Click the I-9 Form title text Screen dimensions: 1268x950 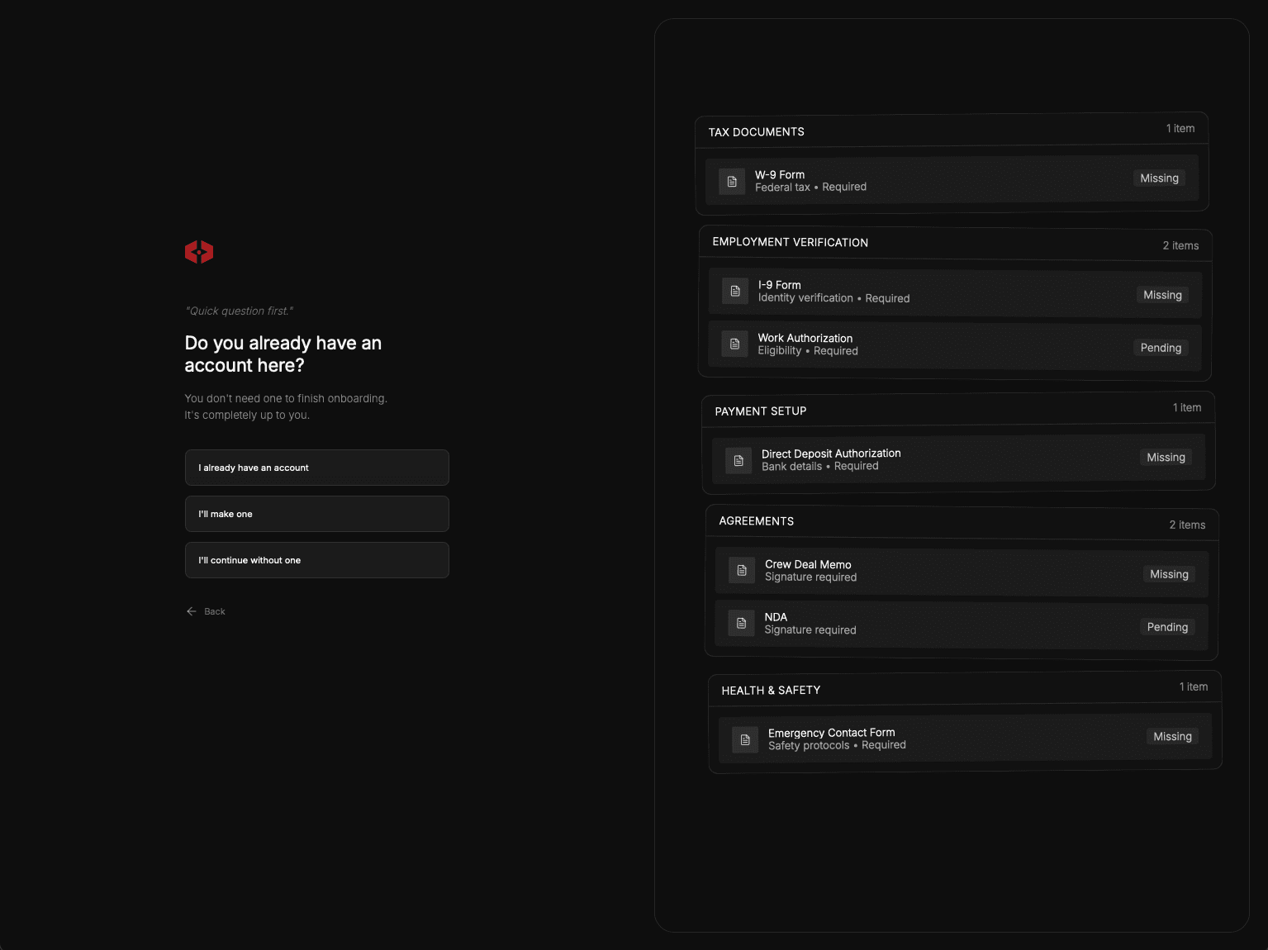[780, 285]
